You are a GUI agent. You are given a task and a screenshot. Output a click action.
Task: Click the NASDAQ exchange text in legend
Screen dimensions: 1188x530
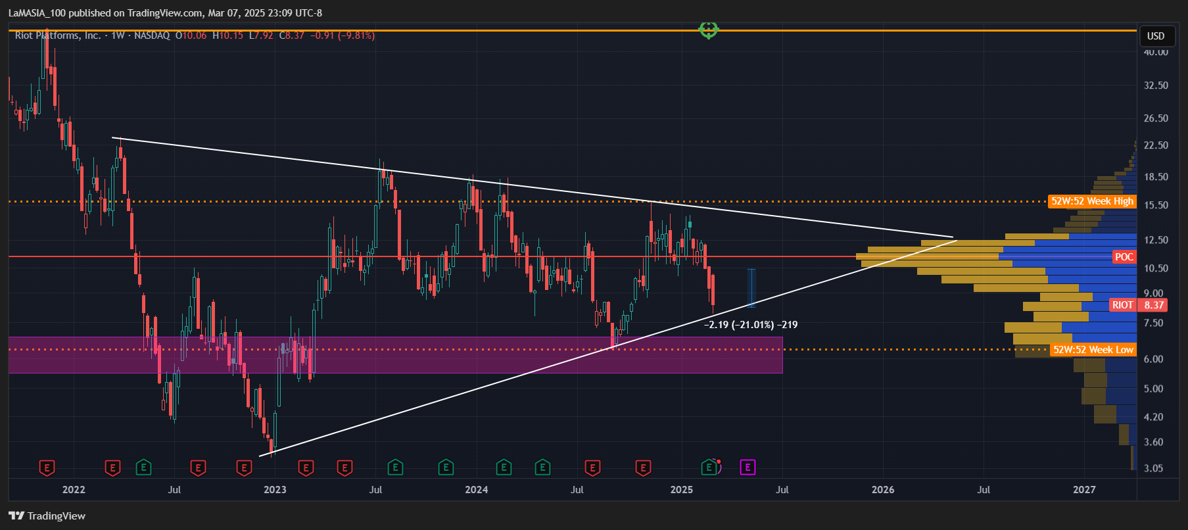pos(152,36)
